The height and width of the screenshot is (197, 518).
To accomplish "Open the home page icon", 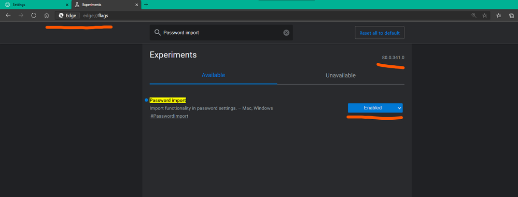I will [47, 15].
